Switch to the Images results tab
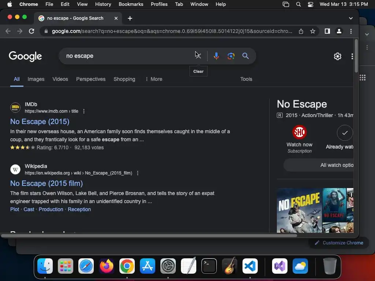375x281 pixels. 36,79
